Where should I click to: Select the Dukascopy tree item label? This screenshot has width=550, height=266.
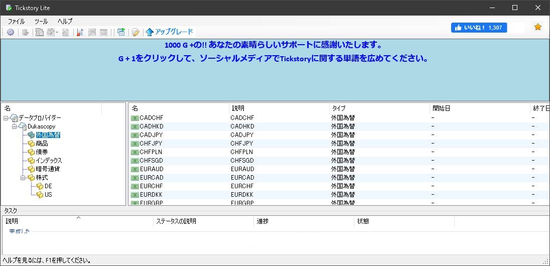coord(41,126)
